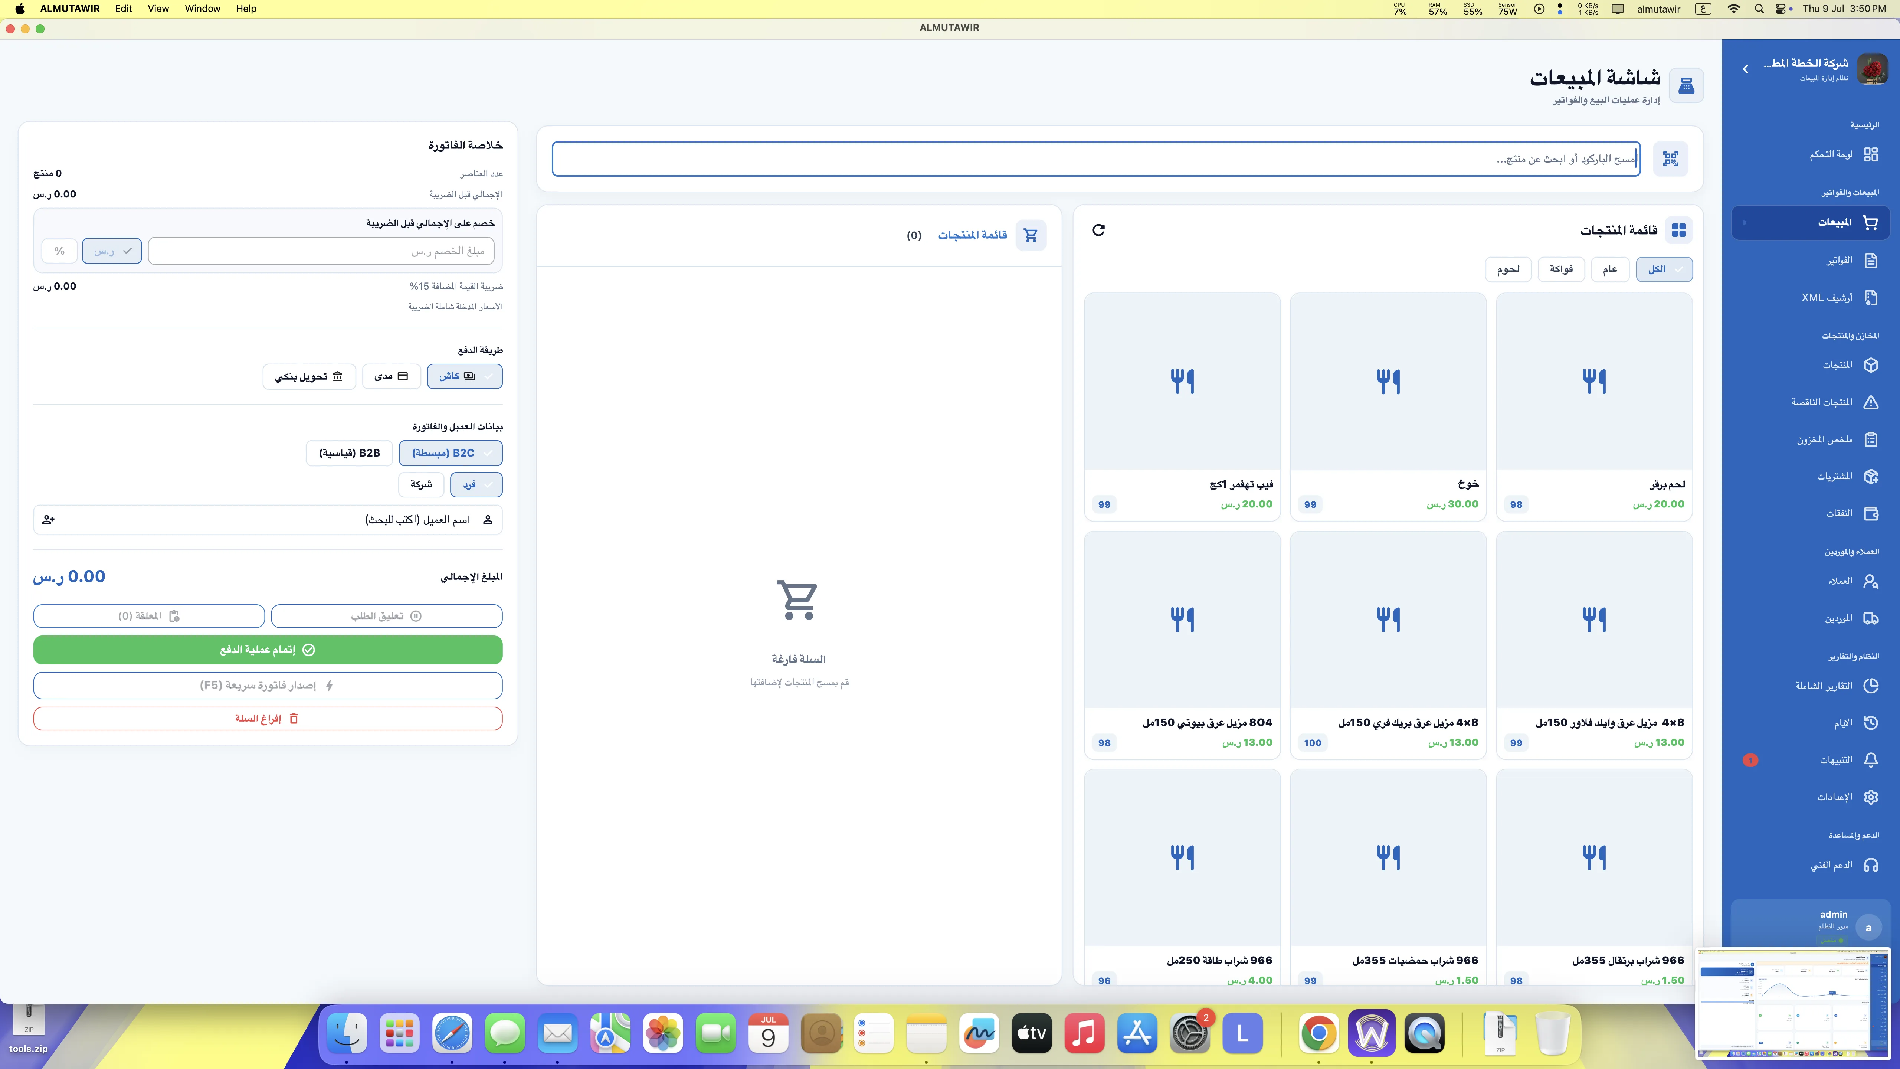Click المعلقة (0) button
The width and height of the screenshot is (1900, 1069).
coord(149,616)
